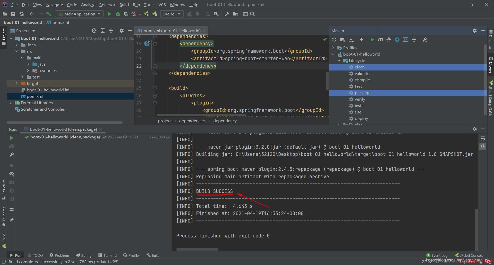
Task: Click editor vertical scrollbar
Action: click(327, 81)
